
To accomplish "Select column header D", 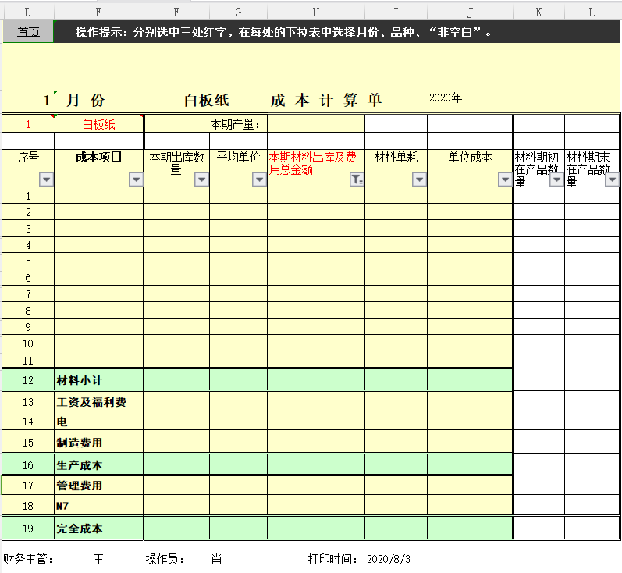I will [27, 12].
